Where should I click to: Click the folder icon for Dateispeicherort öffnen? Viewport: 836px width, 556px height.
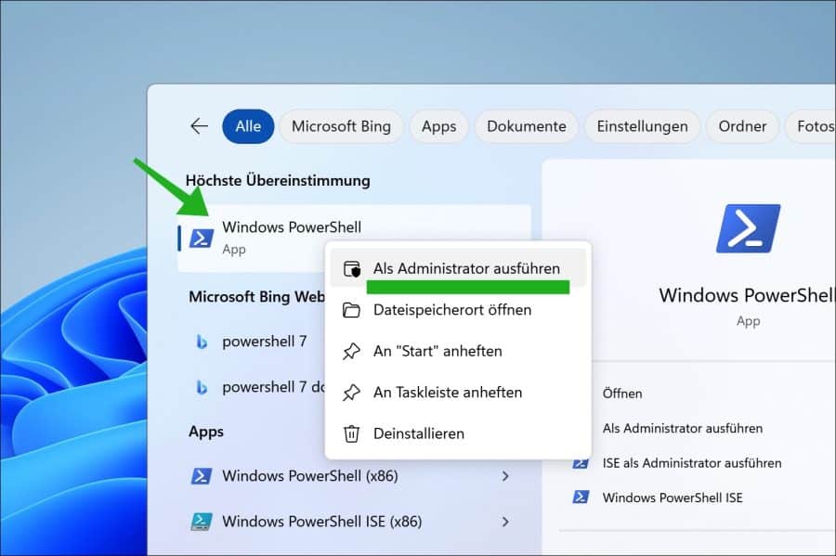pyautogui.click(x=351, y=310)
